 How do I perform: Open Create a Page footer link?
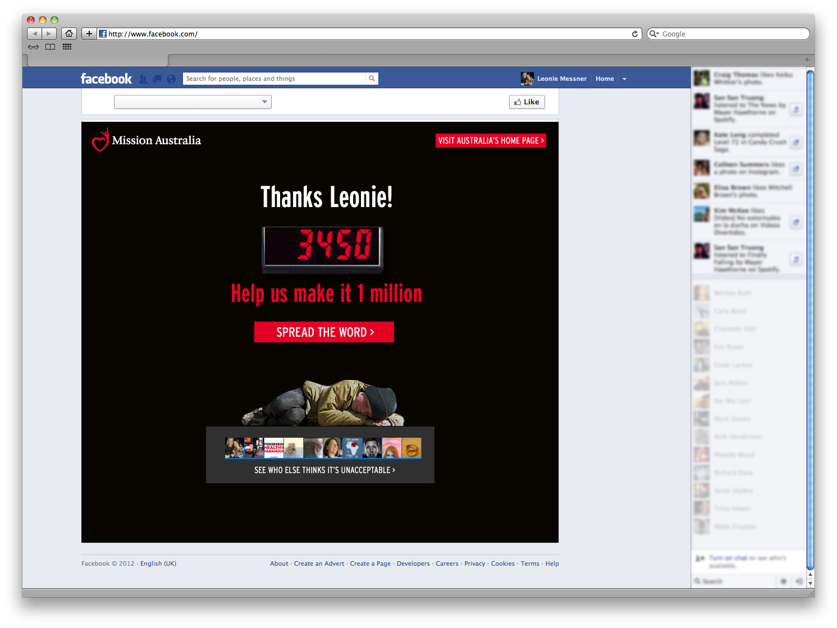(371, 563)
